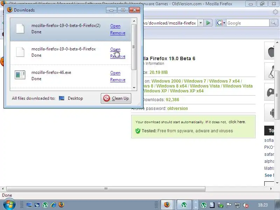Click Show Desktop quick launch icon
This screenshot has height=210, width=280.
29,205
